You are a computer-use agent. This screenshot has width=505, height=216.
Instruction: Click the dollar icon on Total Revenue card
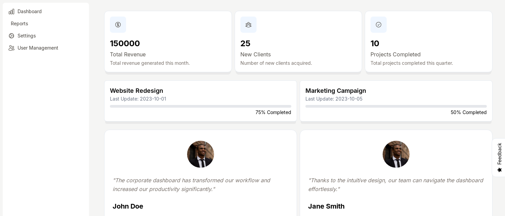118,25
